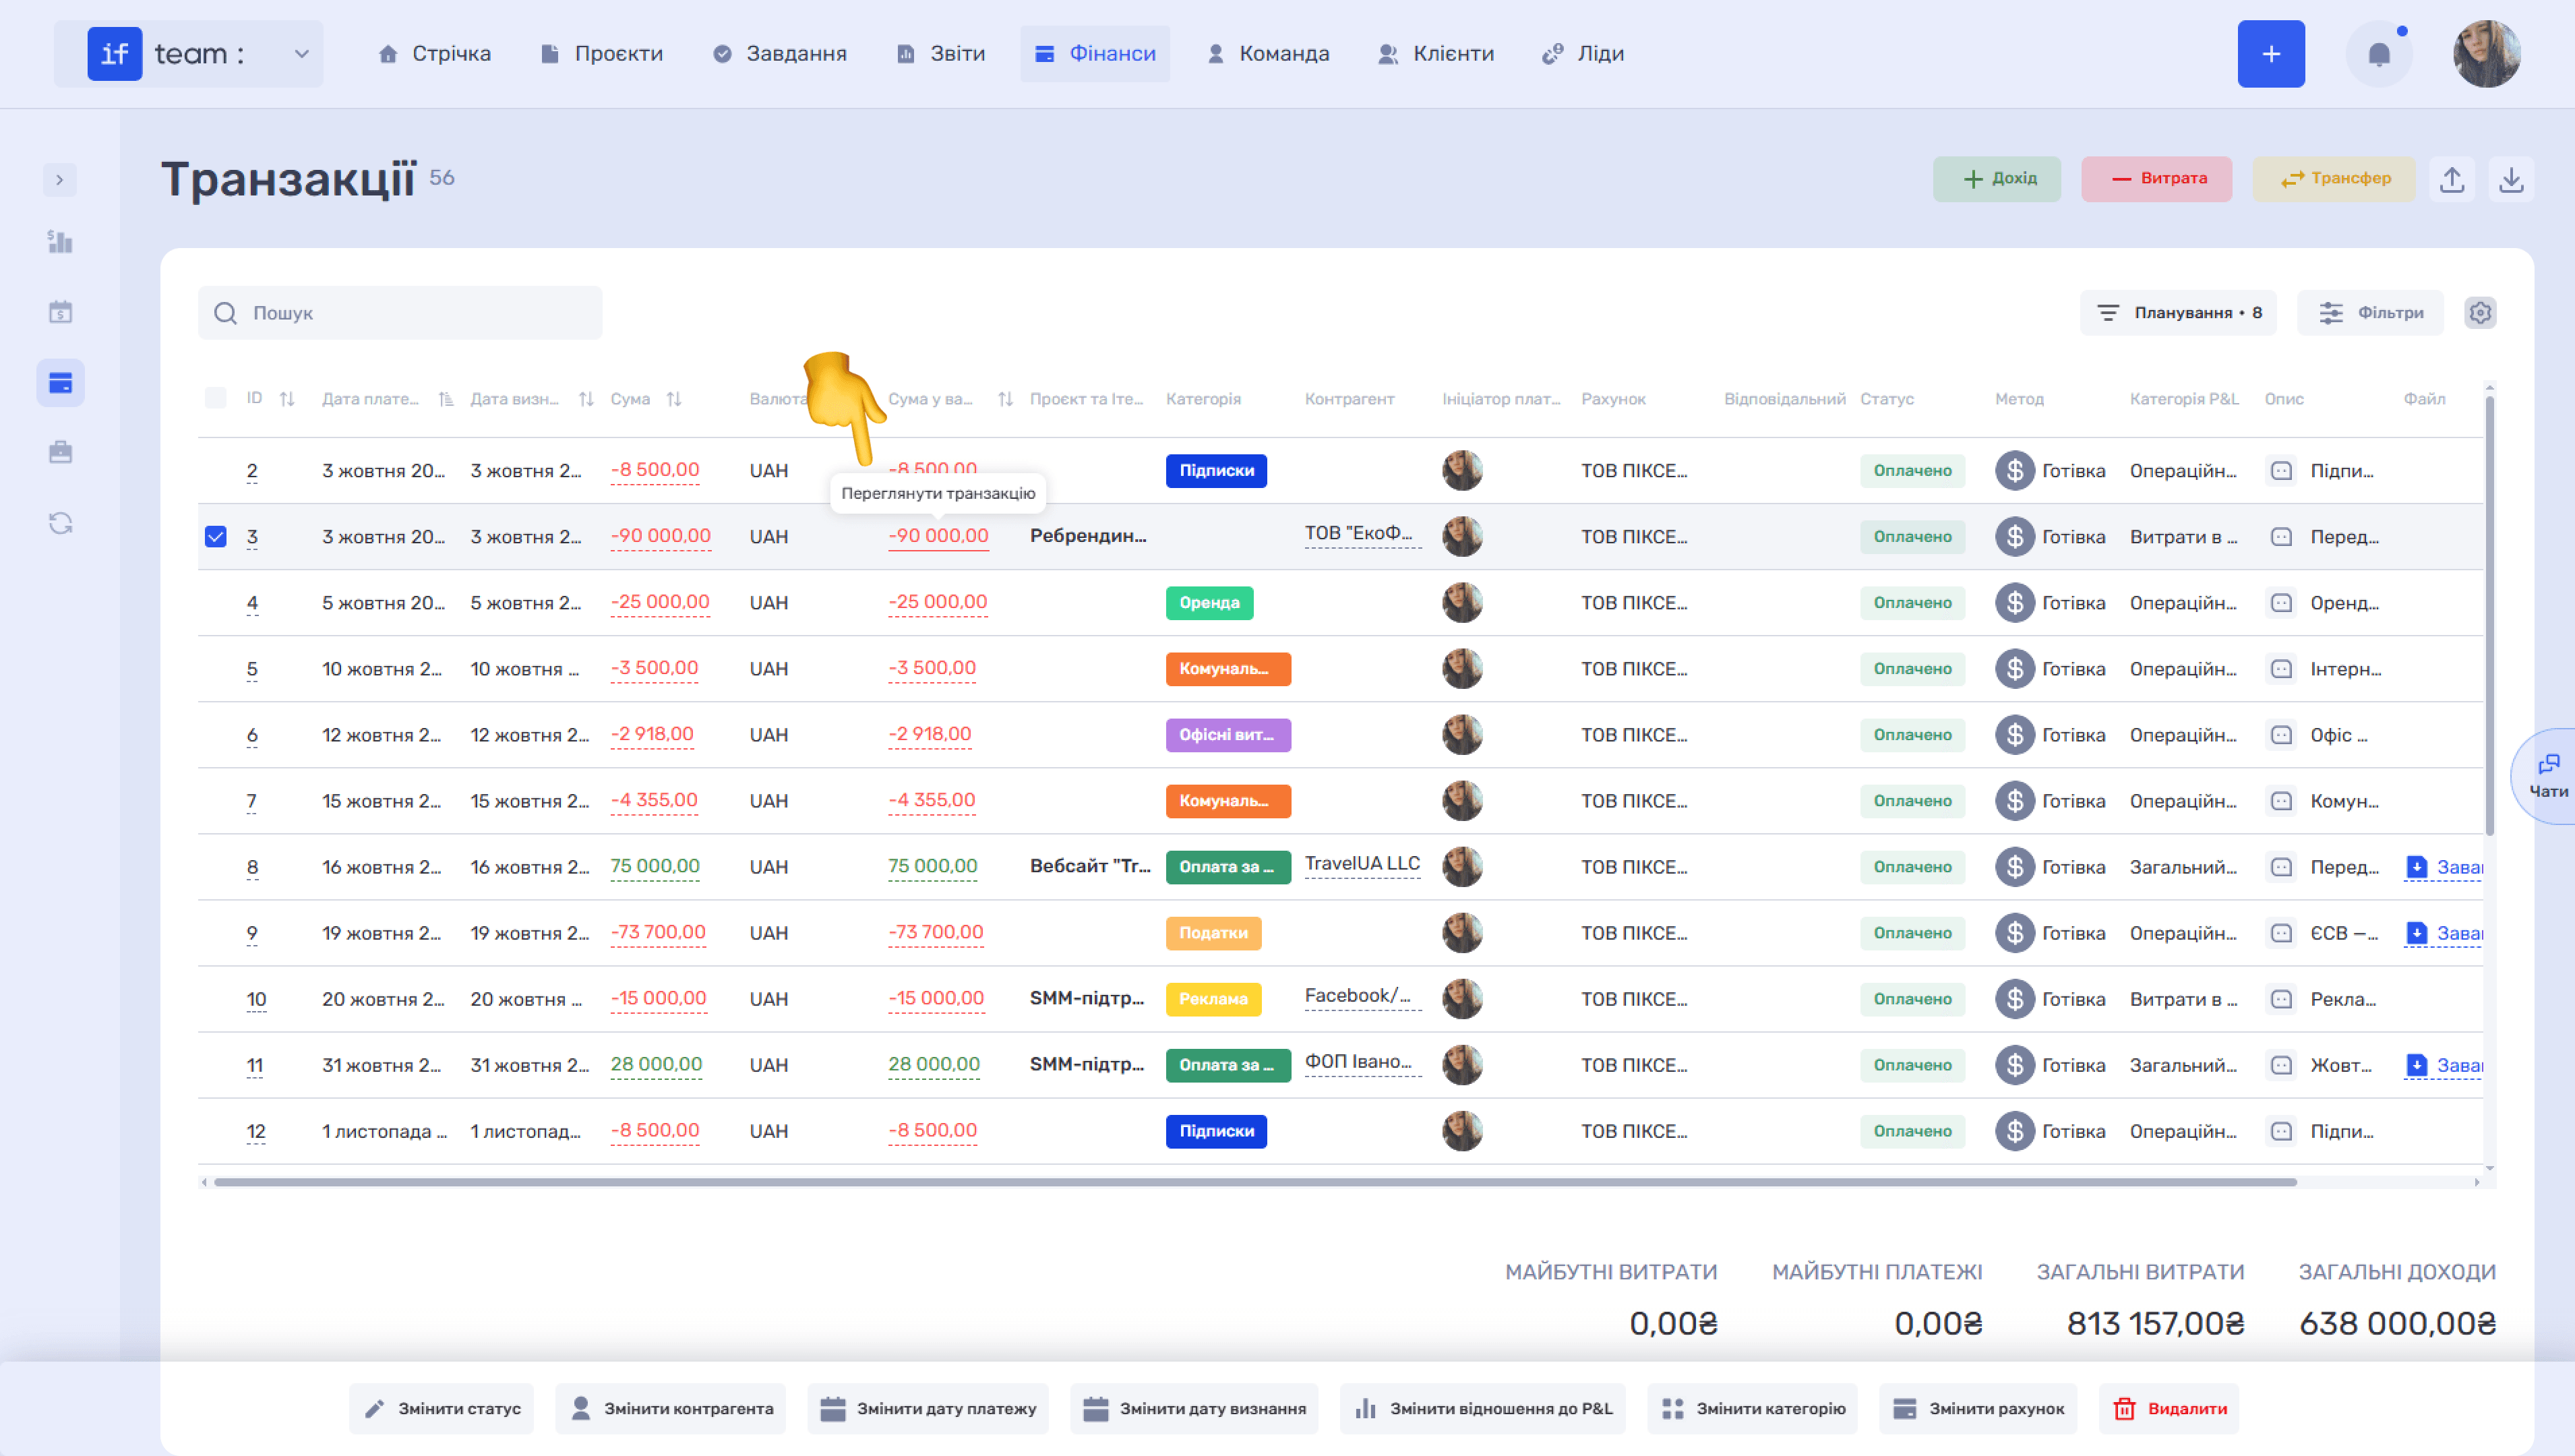Expand the collapsed left sidebar
Screen dimensions: 2575x1456
[60, 180]
